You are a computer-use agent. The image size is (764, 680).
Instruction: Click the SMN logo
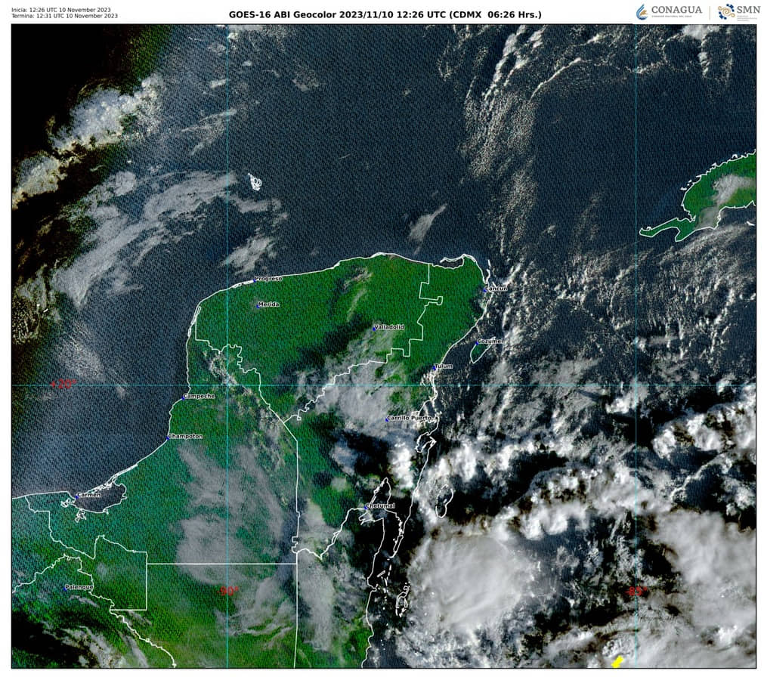[x=738, y=11]
